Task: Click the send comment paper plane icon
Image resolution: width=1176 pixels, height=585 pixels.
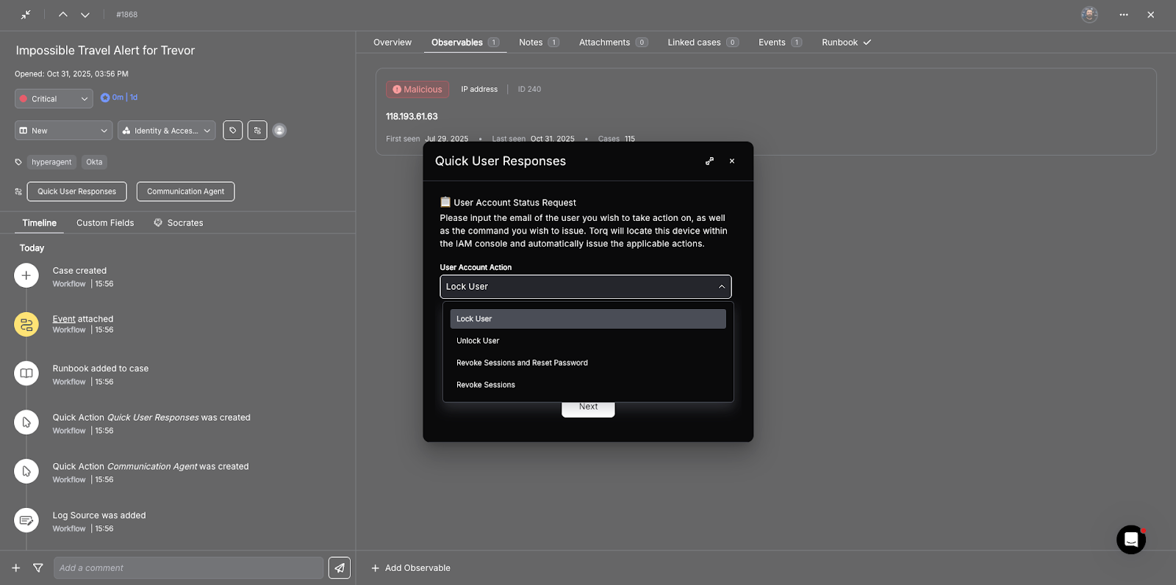Action: (339, 567)
